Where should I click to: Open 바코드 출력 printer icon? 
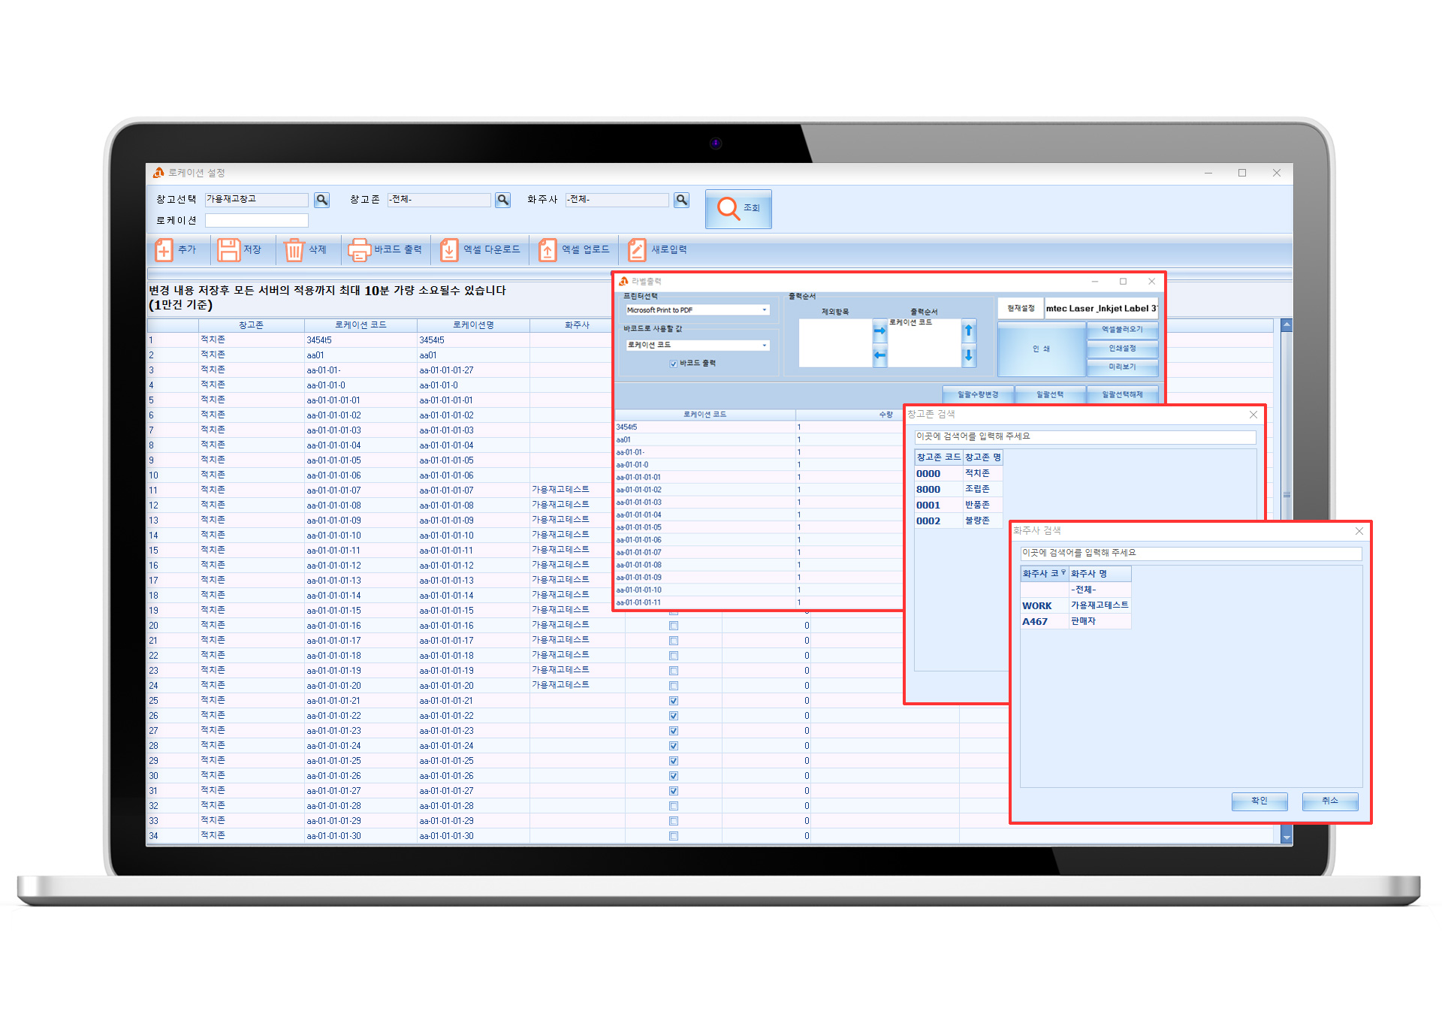pos(359,250)
